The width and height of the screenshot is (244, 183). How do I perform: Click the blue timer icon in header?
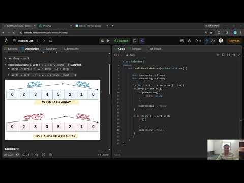coord(207,41)
